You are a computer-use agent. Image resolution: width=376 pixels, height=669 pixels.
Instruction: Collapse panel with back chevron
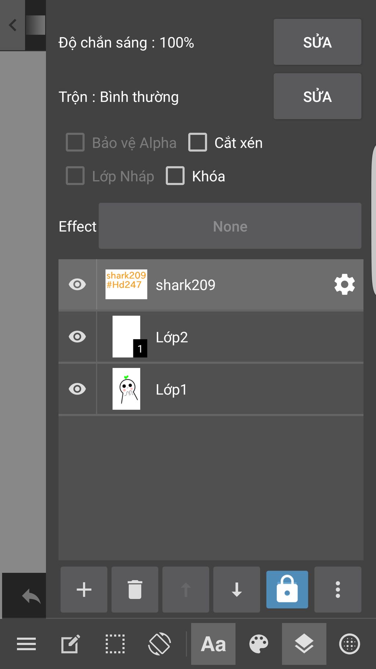click(12, 25)
